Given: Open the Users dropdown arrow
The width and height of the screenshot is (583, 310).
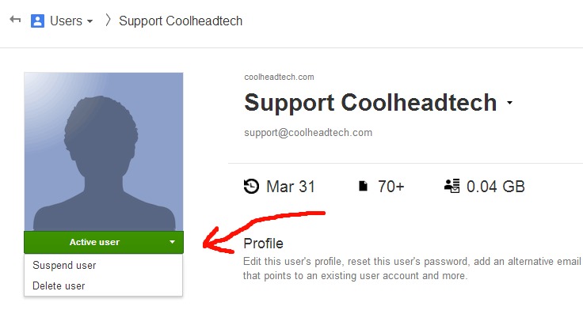Looking at the screenshot, I should click(x=90, y=21).
